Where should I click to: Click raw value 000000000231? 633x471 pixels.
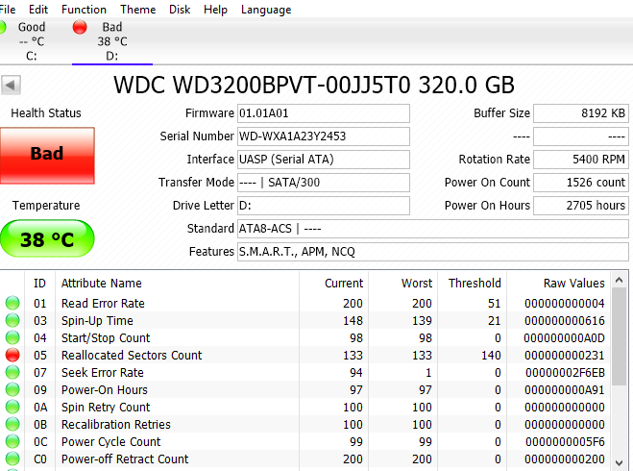coord(565,356)
